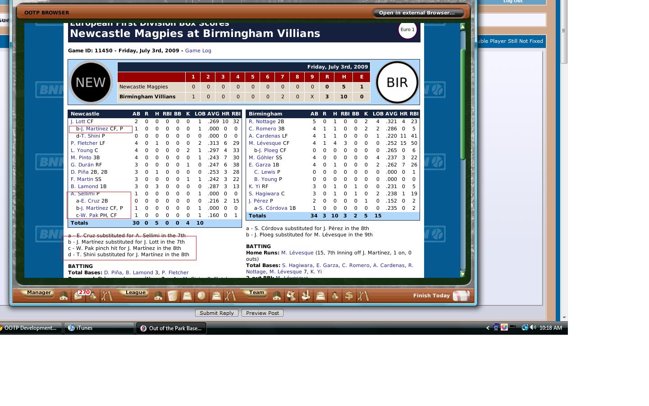
Task: Open the Manager menu
Action: click(x=39, y=293)
